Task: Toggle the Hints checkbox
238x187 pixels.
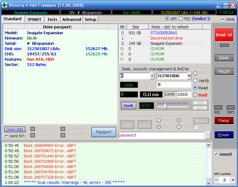Action: click(x=222, y=19)
